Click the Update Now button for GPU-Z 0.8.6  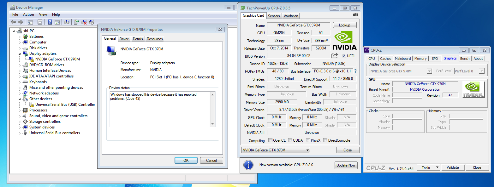(x=346, y=165)
